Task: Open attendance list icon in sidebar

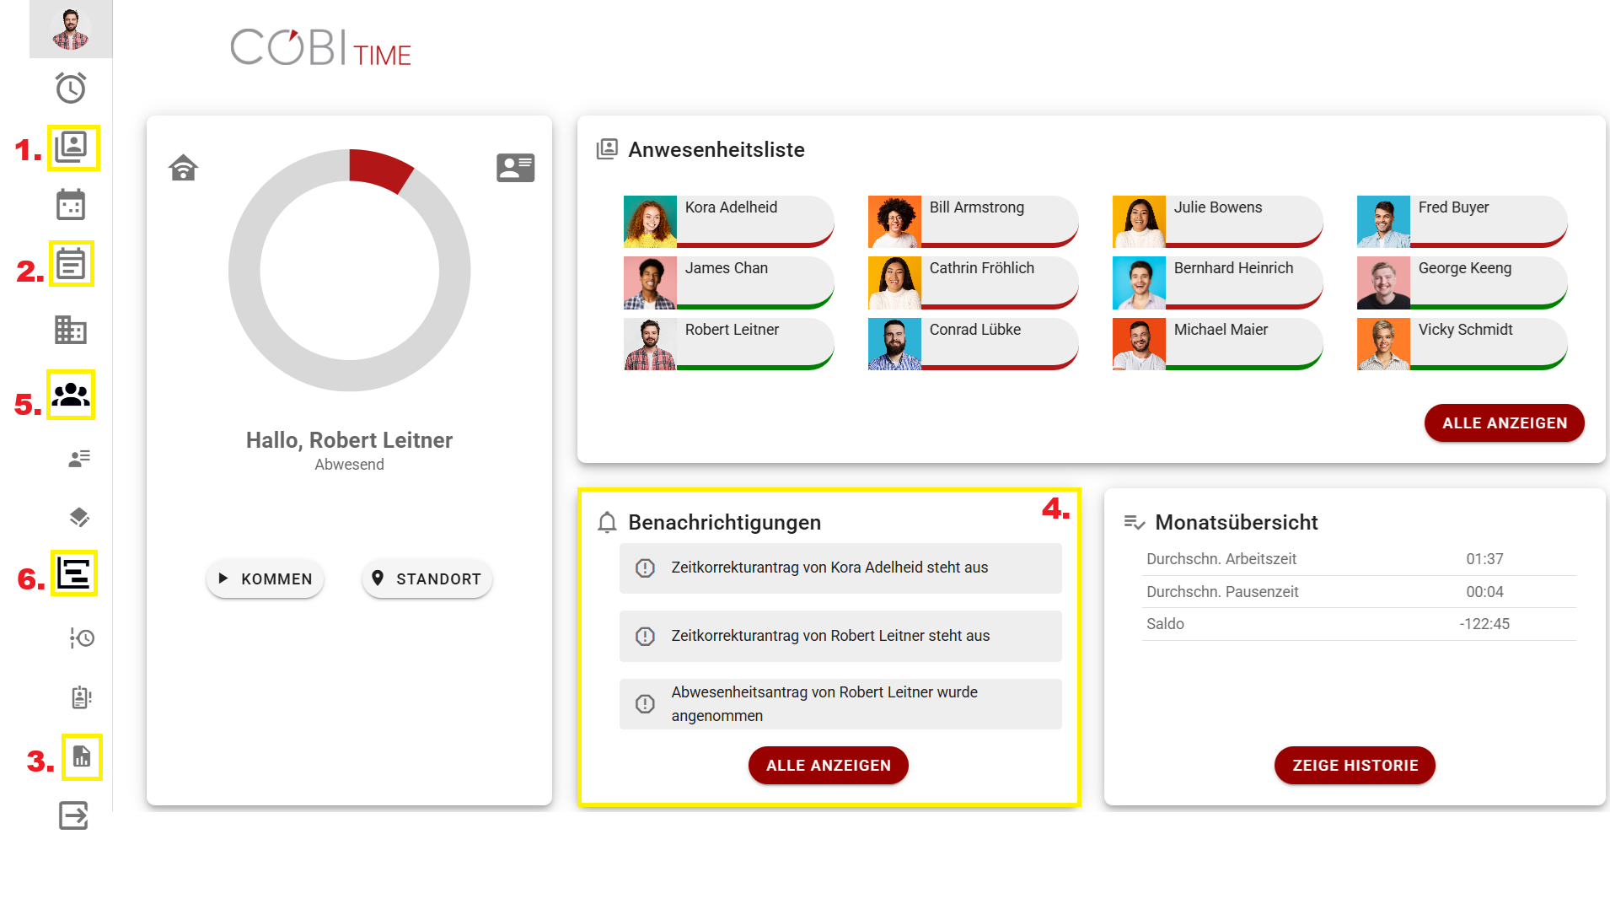Action: (72, 148)
